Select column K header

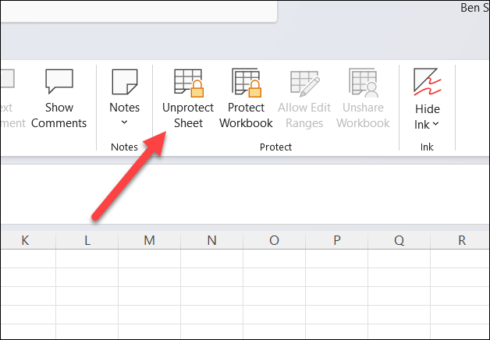click(25, 241)
